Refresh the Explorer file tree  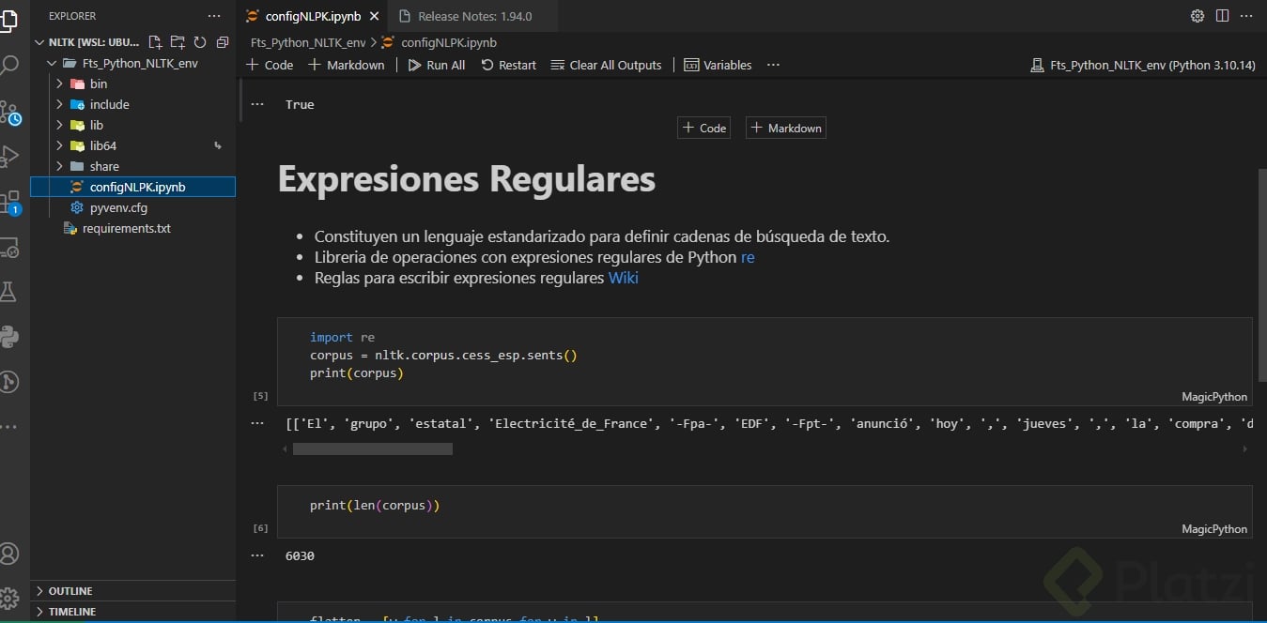pos(200,42)
